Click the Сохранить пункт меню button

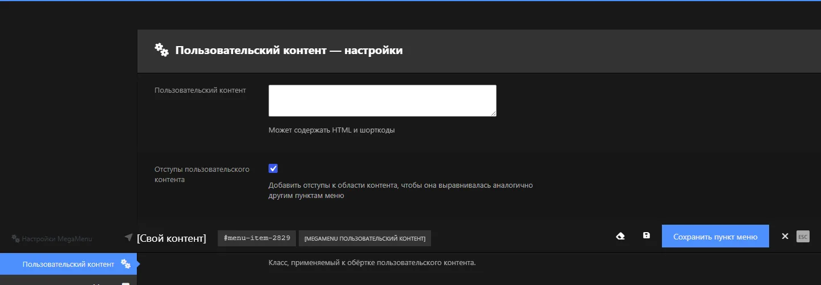[x=716, y=236]
